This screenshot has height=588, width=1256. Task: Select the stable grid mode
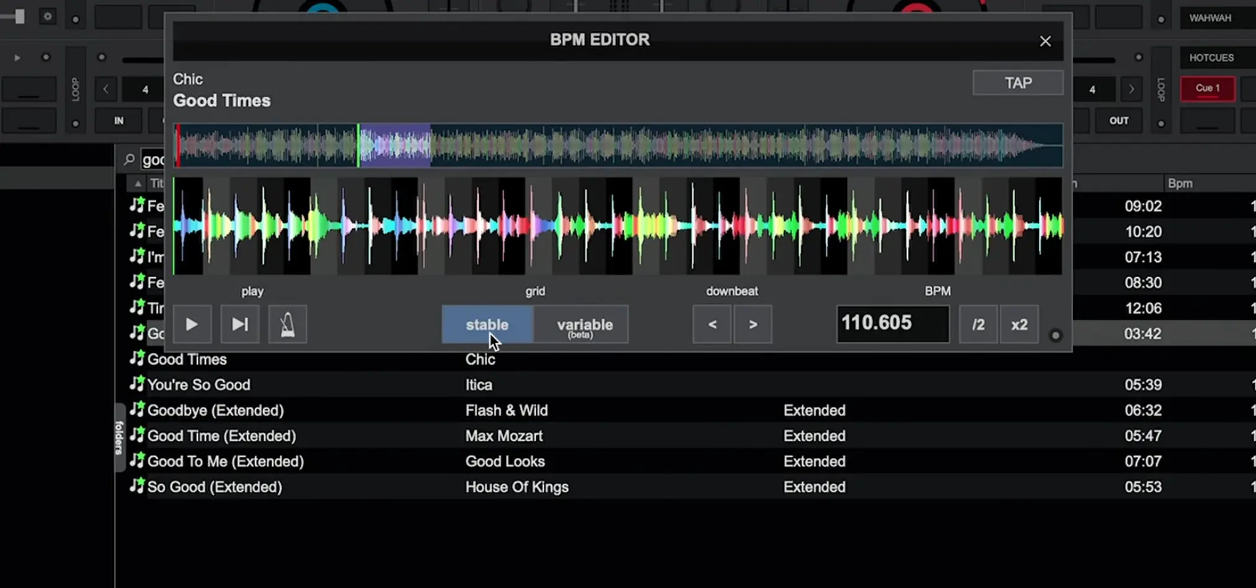click(487, 324)
